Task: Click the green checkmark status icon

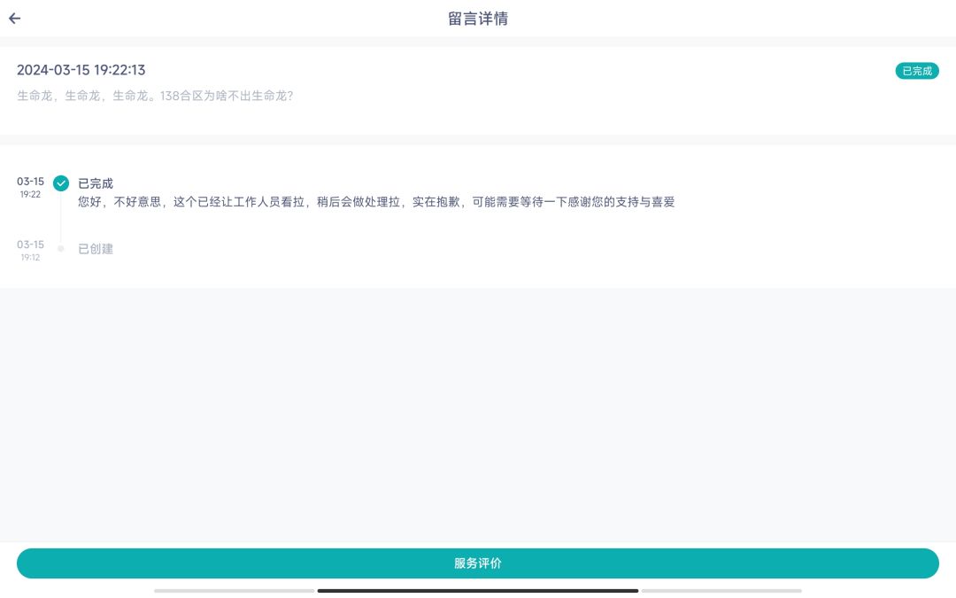Action: [61, 183]
